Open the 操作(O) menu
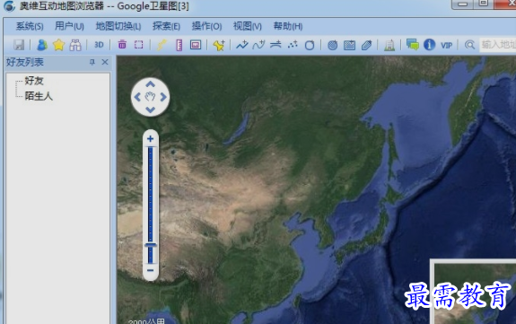The height and width of the screenshot is (324, 516). point(206,26)
